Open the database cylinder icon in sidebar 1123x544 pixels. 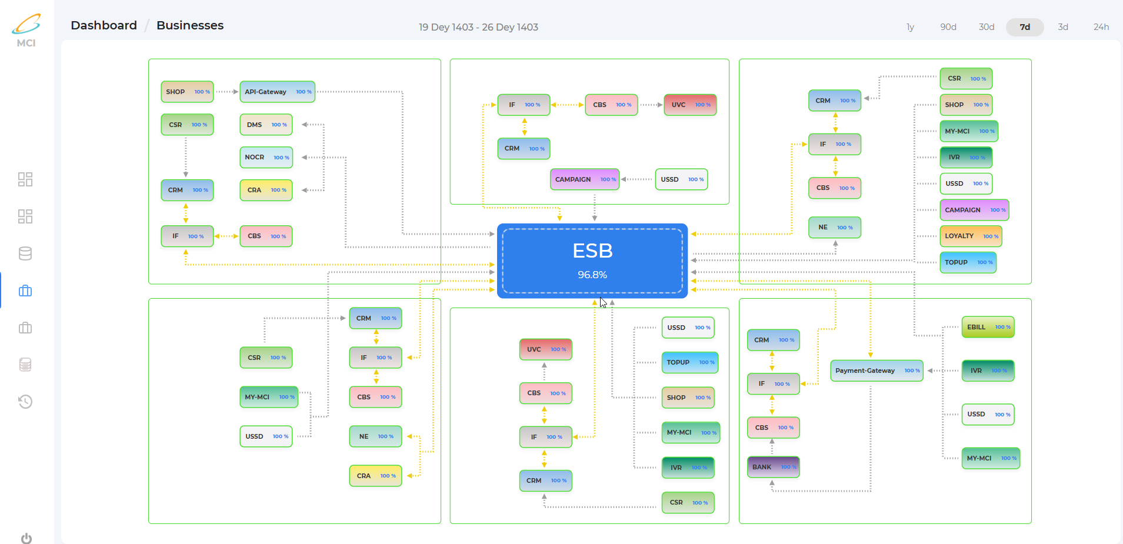(x=25, y=253)
